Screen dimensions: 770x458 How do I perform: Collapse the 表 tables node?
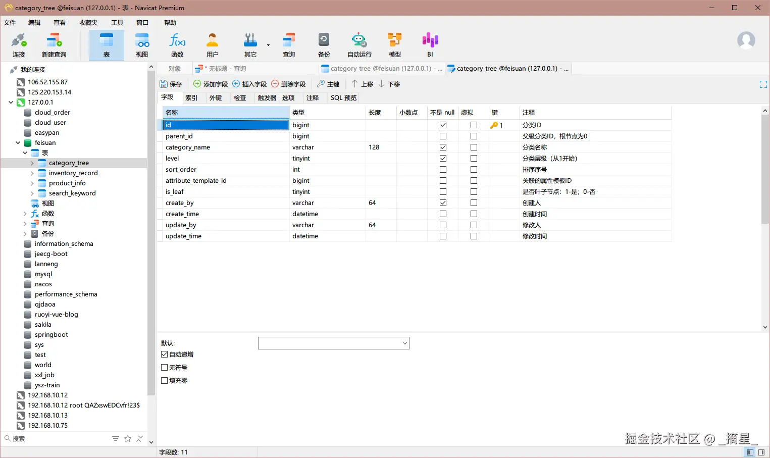coord(25,153)
